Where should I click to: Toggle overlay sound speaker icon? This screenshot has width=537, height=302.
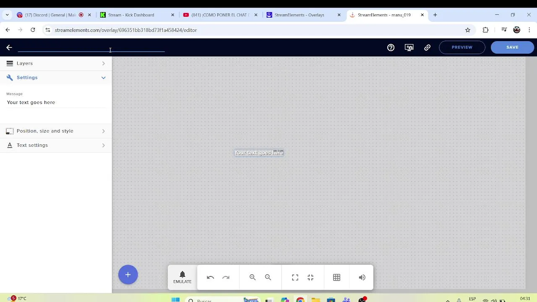(362, 277)
